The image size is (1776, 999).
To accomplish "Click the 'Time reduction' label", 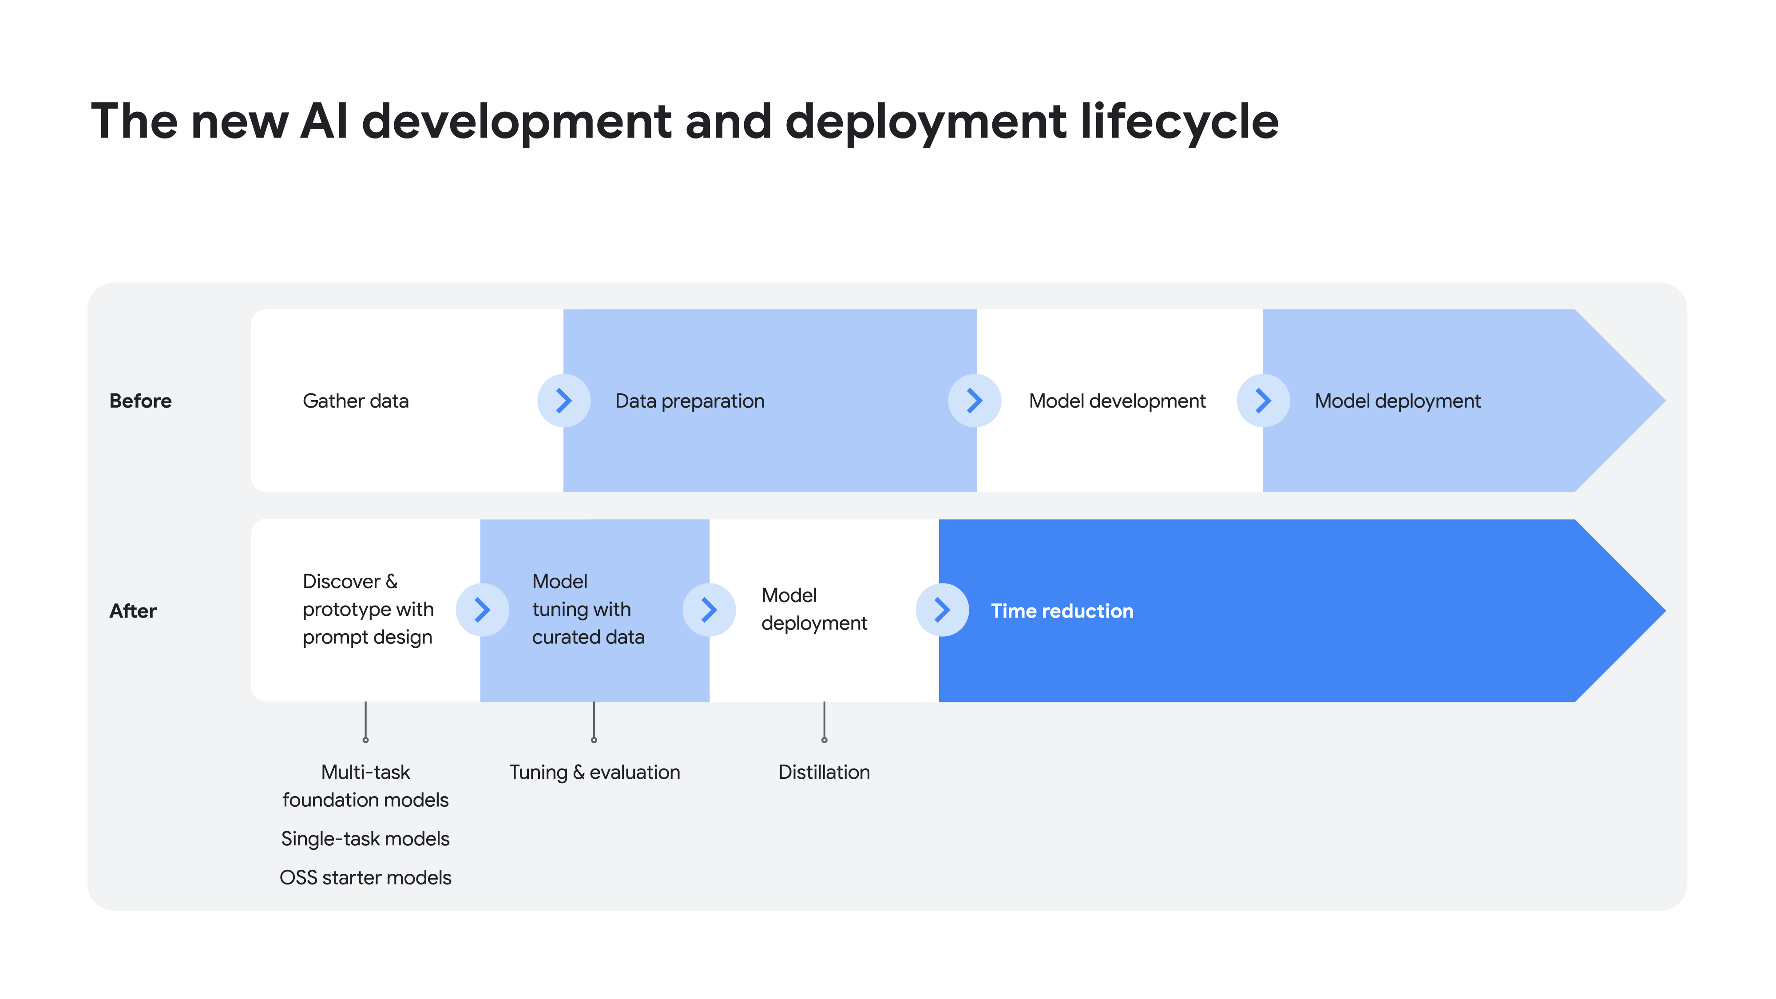I will tap(1062, 611).
